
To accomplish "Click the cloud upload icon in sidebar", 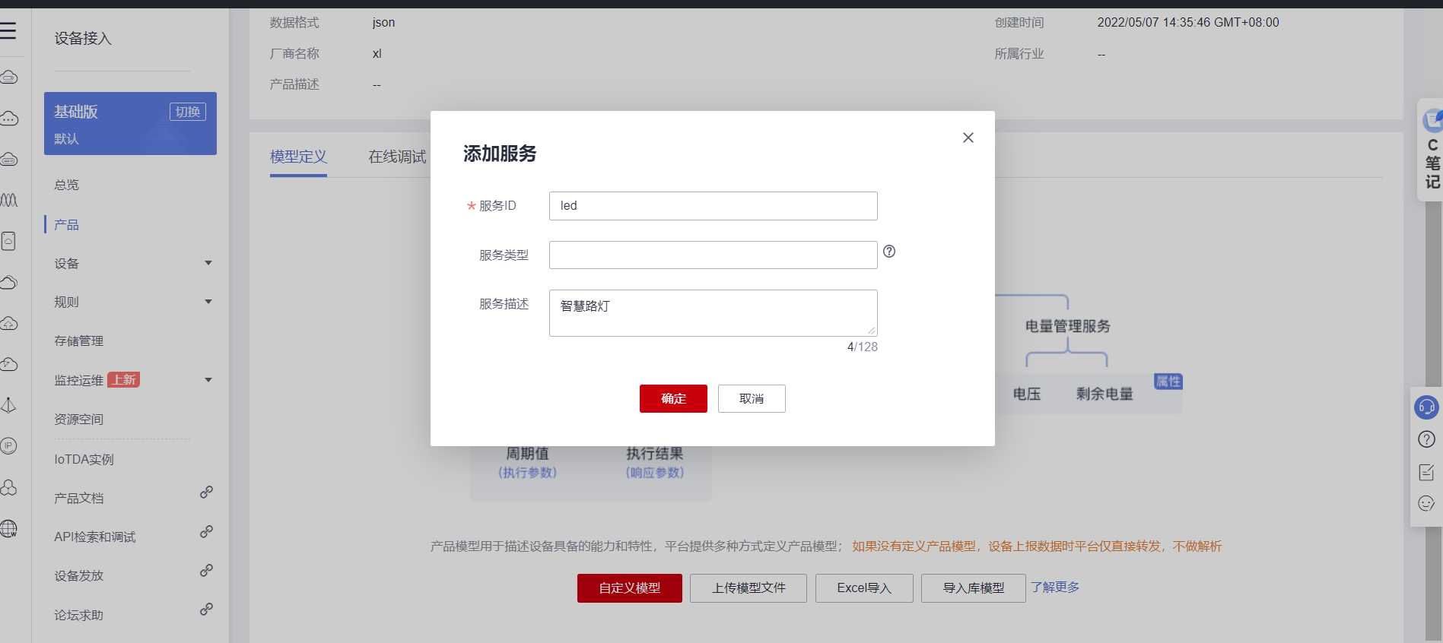I will (8, 323).
